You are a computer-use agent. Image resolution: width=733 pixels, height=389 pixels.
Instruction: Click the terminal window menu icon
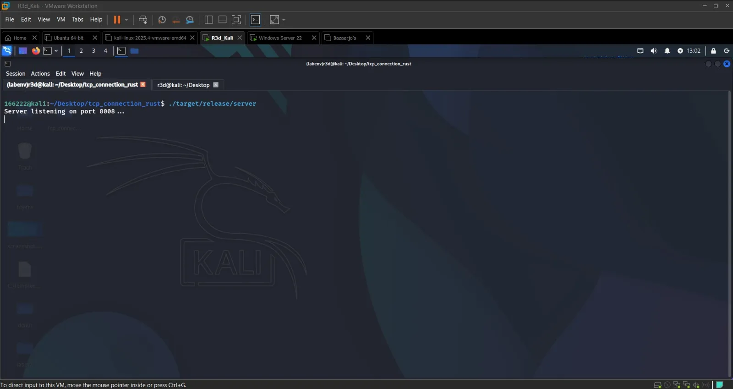(8, 64)
